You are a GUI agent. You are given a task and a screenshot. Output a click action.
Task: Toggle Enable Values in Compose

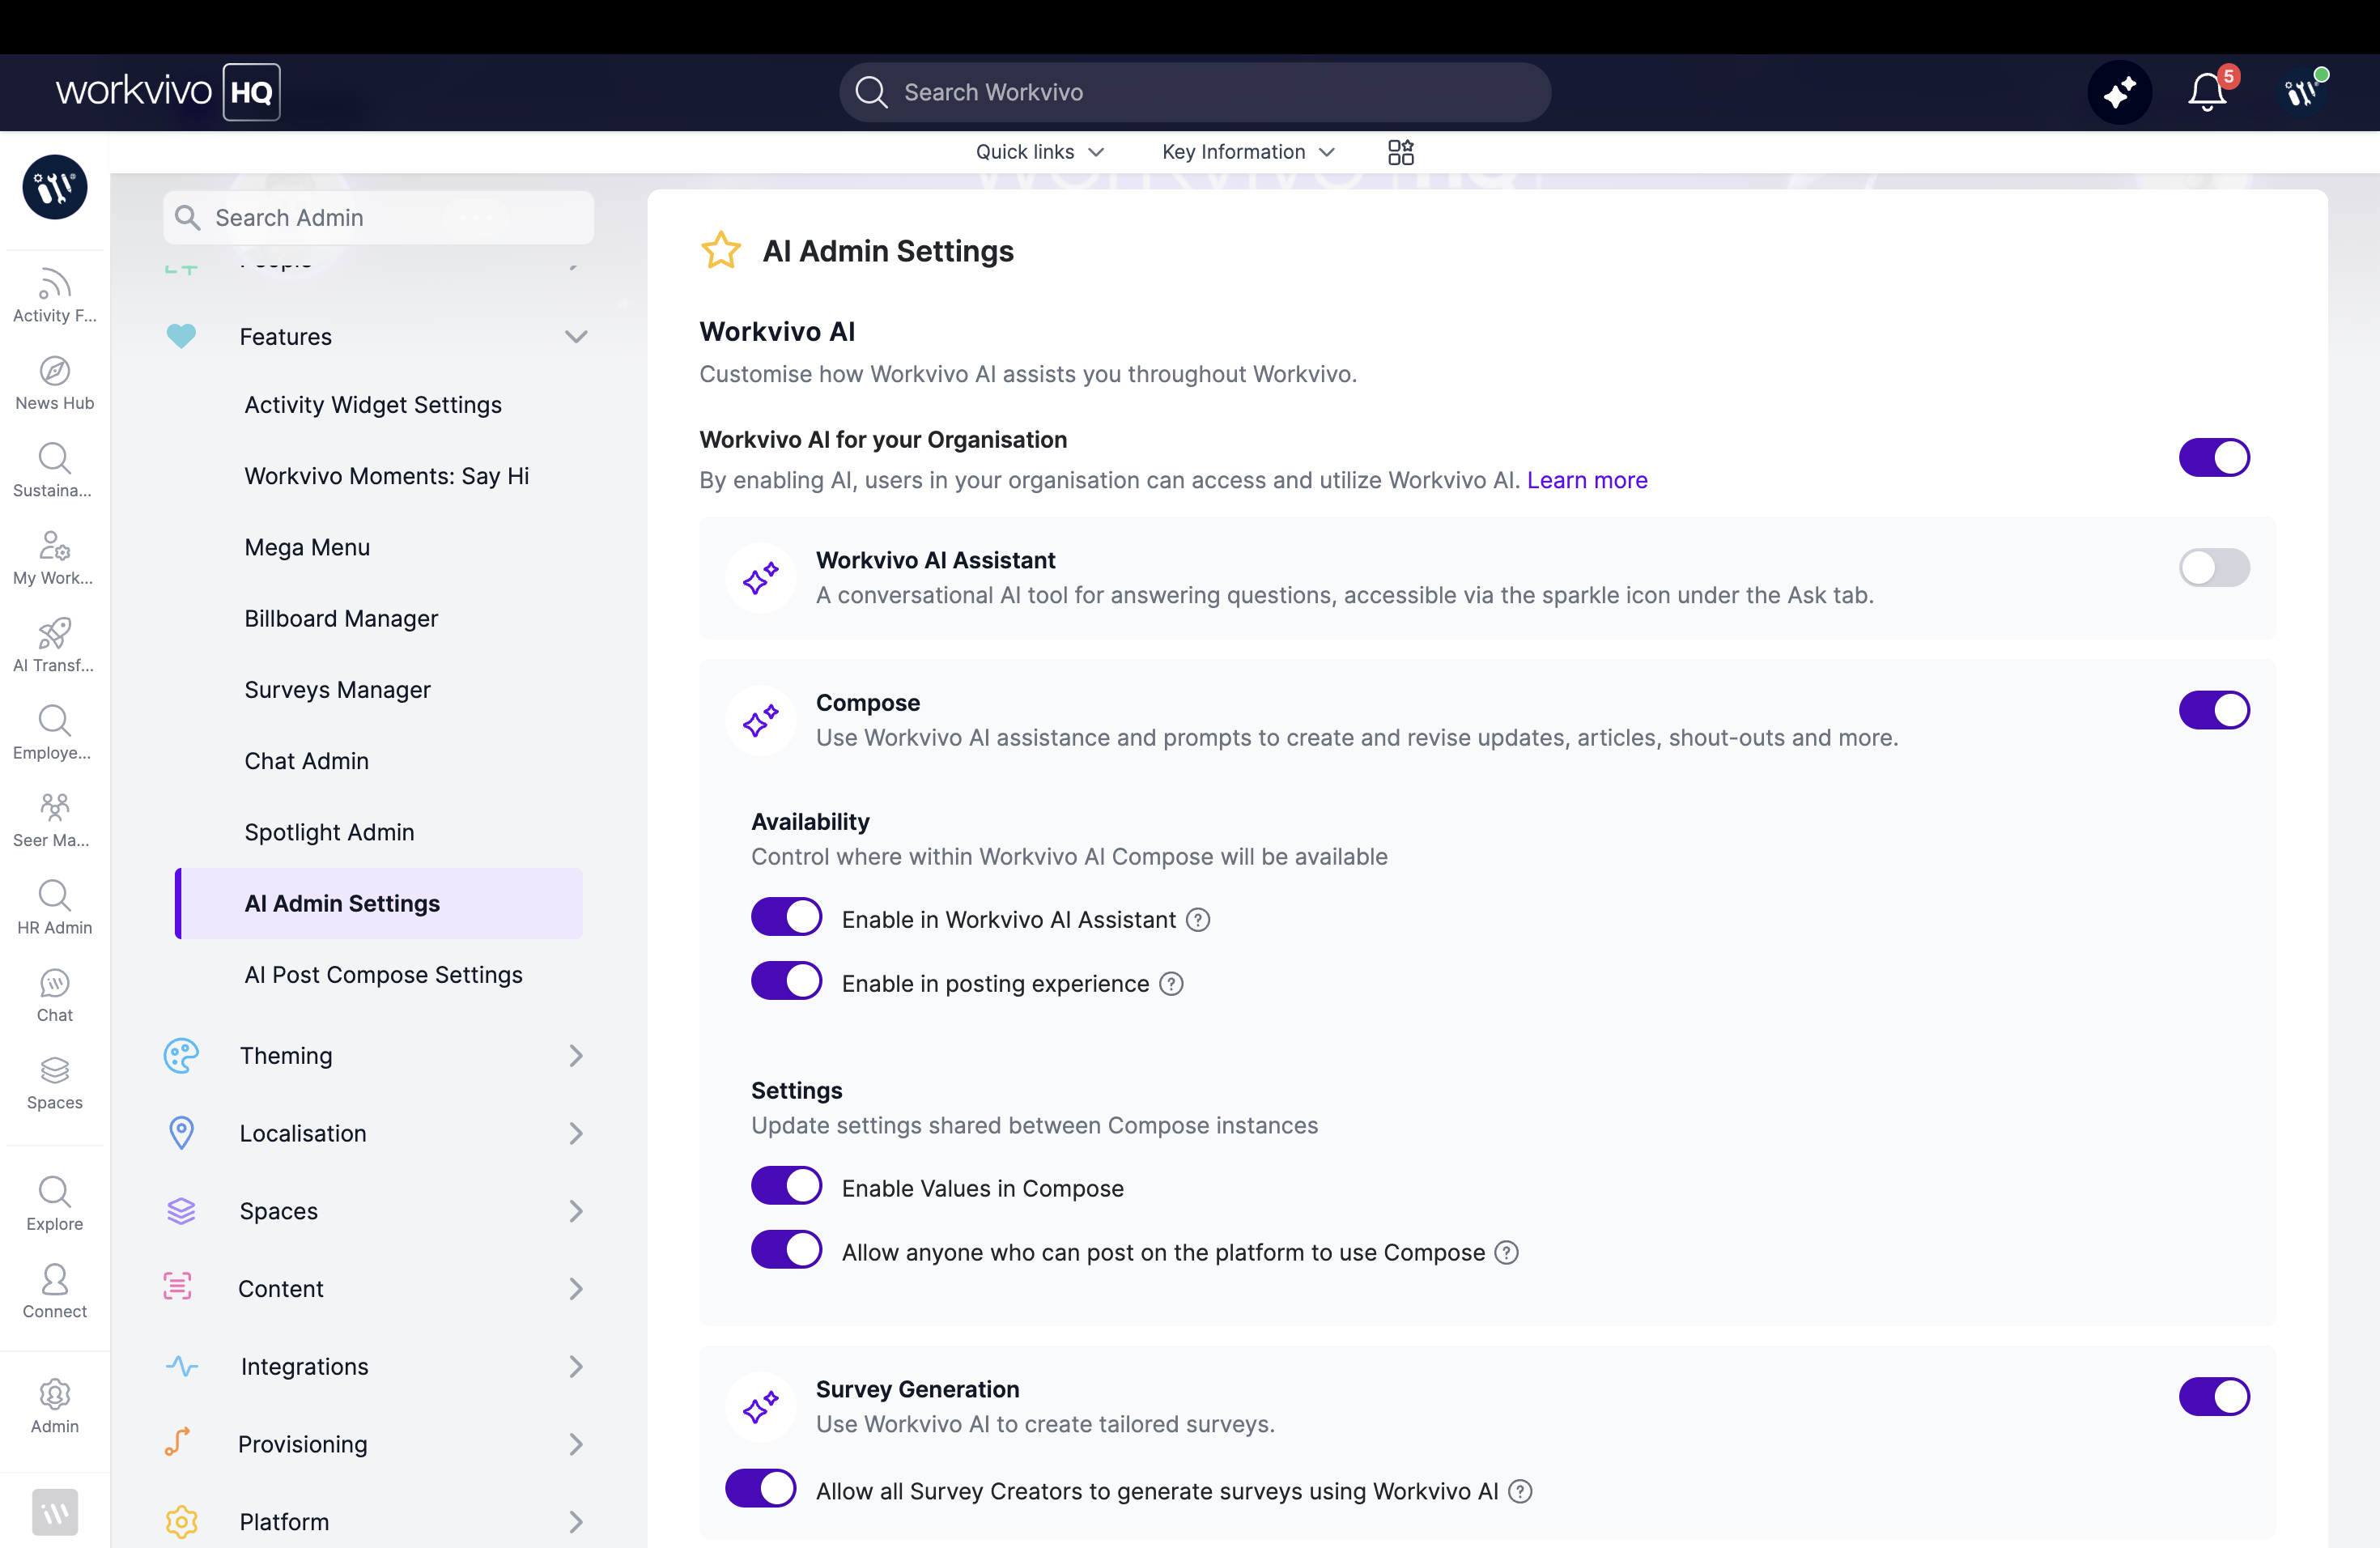point(787,1186)
